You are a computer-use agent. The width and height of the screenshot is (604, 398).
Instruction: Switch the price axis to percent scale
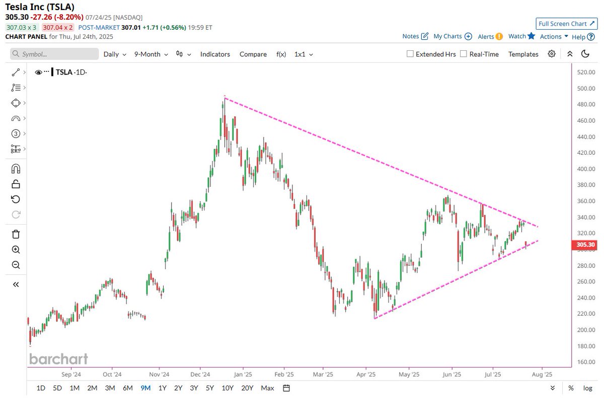[x=571, y=388]
